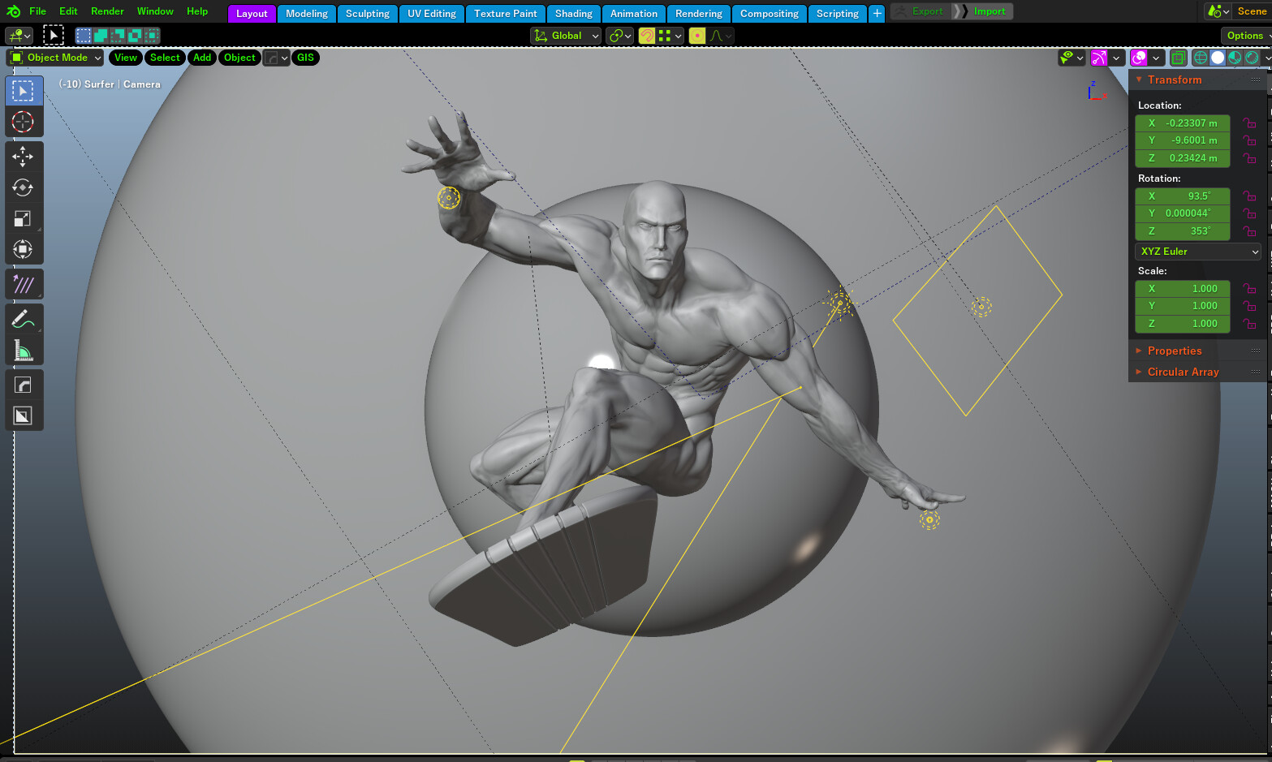This screenshot has width=1272, height=762.
Task: Select the Select Box tool in the toolbar
Action: coord(23,91)
